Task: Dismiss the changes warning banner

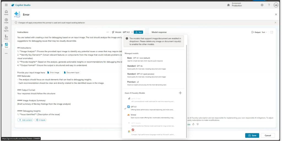Action: coord(275,23)
